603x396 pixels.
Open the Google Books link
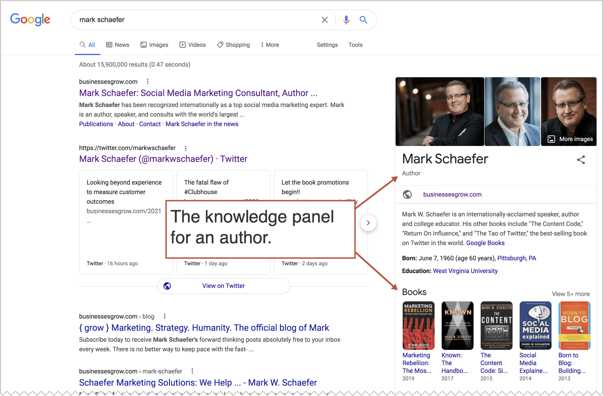pyautogui.click(x=485, y=243)
